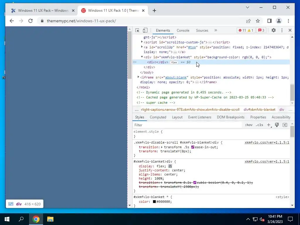Activate the inspect element picker icon

pos(137,30)
